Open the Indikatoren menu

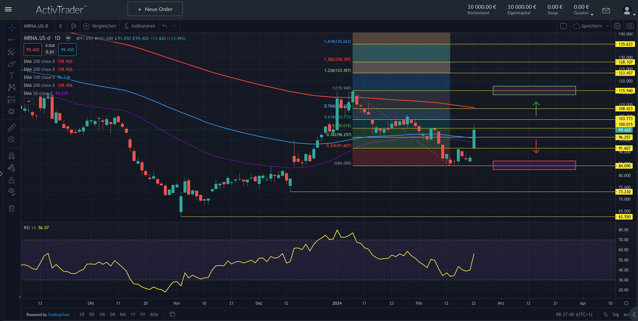[140, 26]
